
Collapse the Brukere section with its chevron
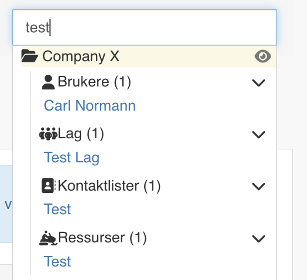(x=259, y=83)
